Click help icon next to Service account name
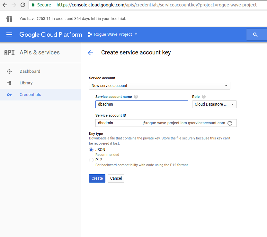Viewport: 267px width, 237px height. (x=136, y=97)
